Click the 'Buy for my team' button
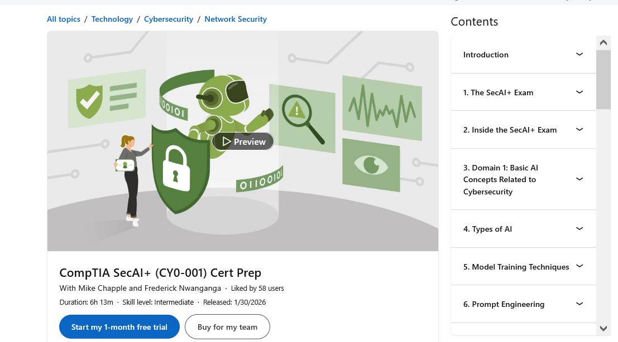Viewport: 618px width, 342px height. coord(227,327)
